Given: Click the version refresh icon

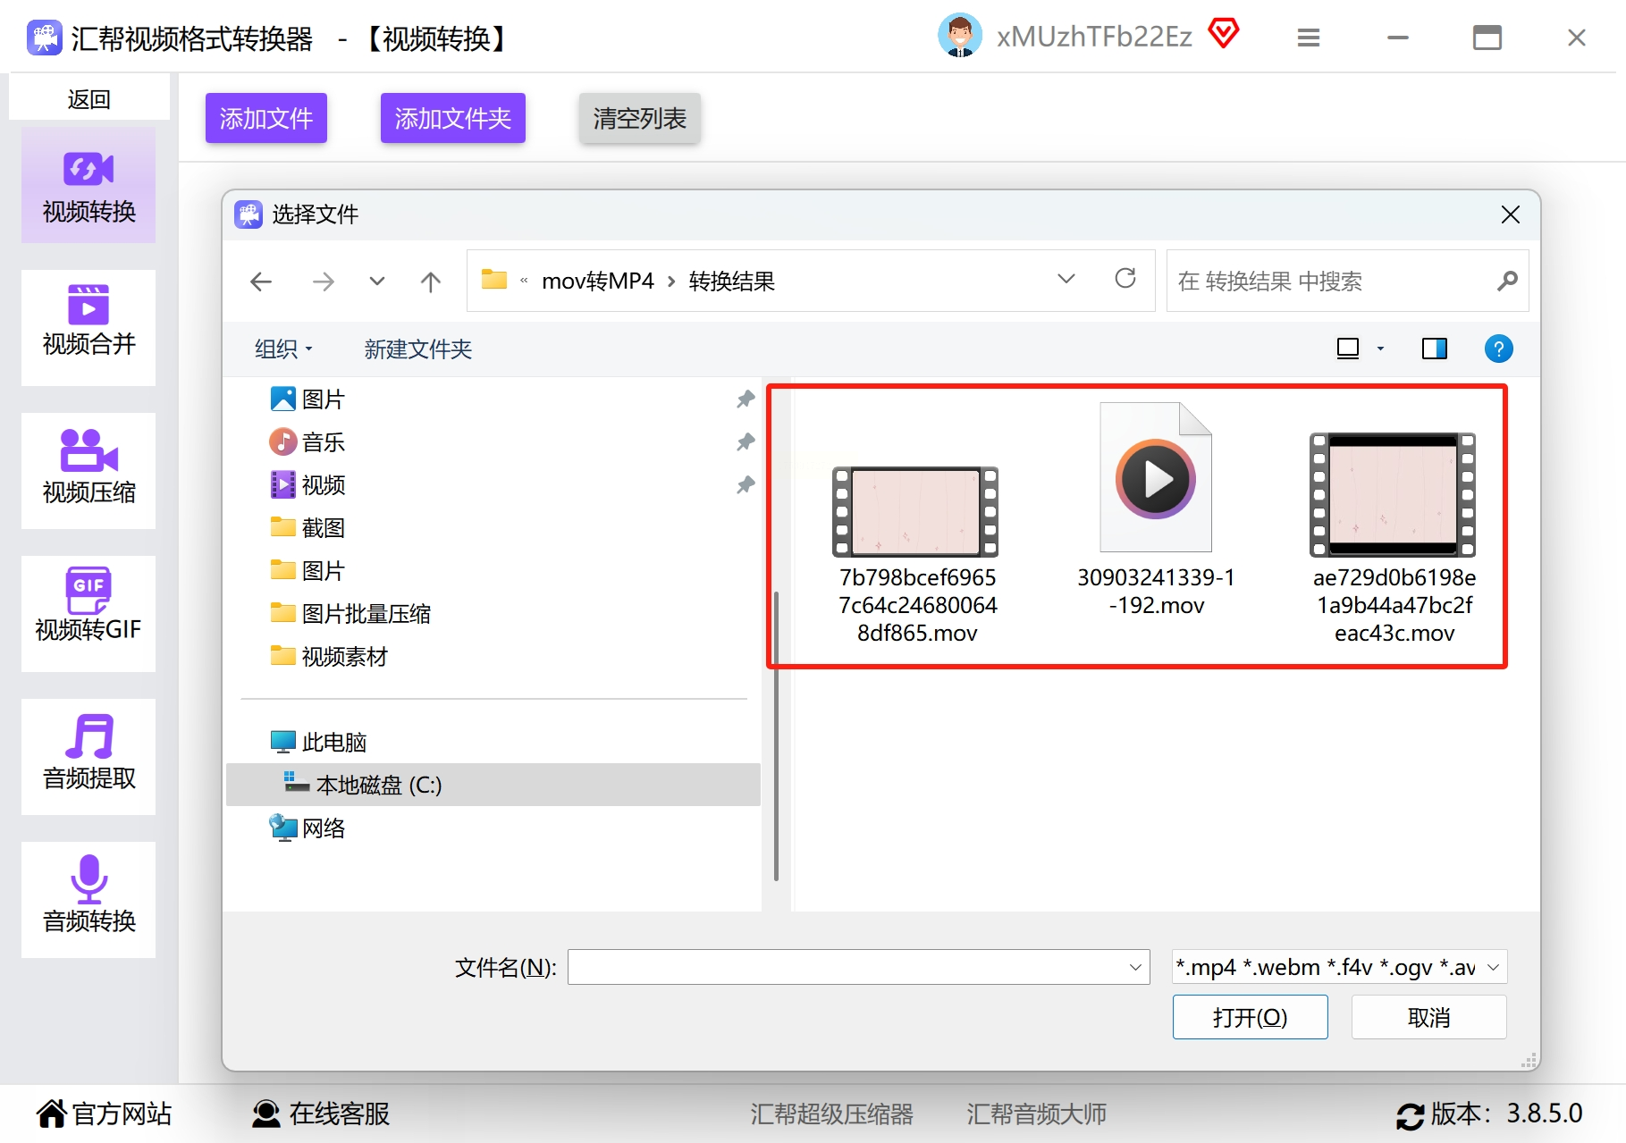Looking at the screenshot, I should click(x=1410, y=1115).
